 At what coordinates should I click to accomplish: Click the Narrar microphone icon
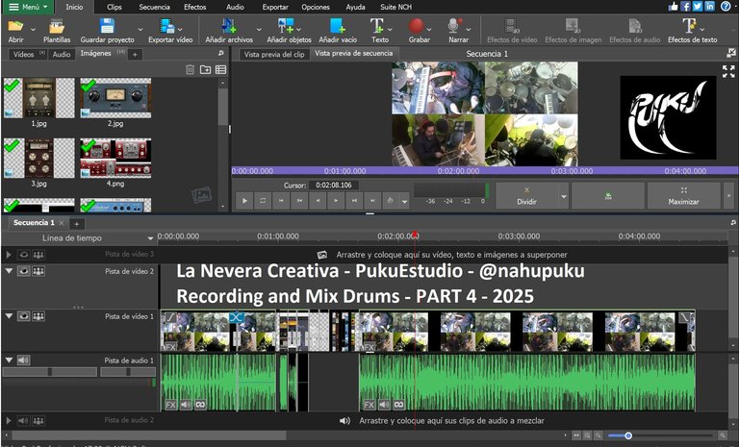click(454, 26)
